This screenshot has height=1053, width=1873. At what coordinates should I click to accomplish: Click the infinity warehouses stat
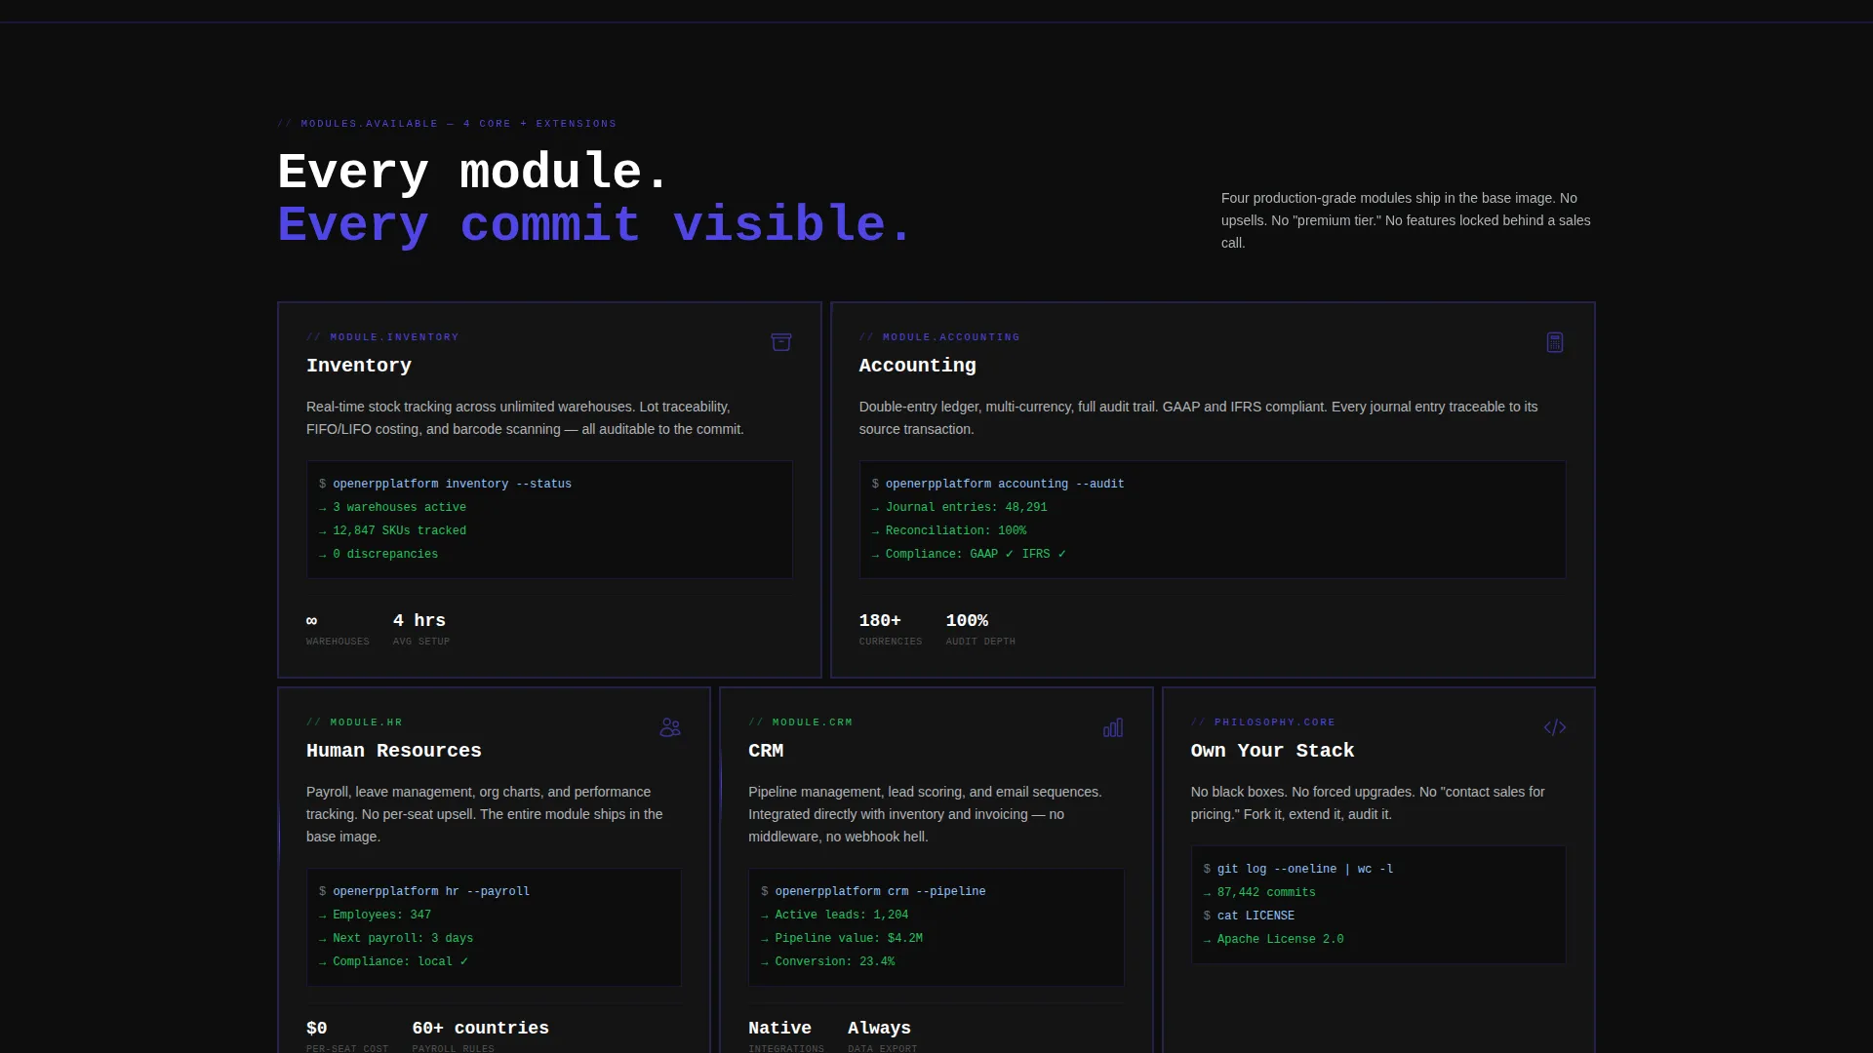coord(338,629)
